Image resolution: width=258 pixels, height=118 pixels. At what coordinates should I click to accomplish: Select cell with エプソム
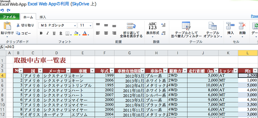[x=83, y=114]
